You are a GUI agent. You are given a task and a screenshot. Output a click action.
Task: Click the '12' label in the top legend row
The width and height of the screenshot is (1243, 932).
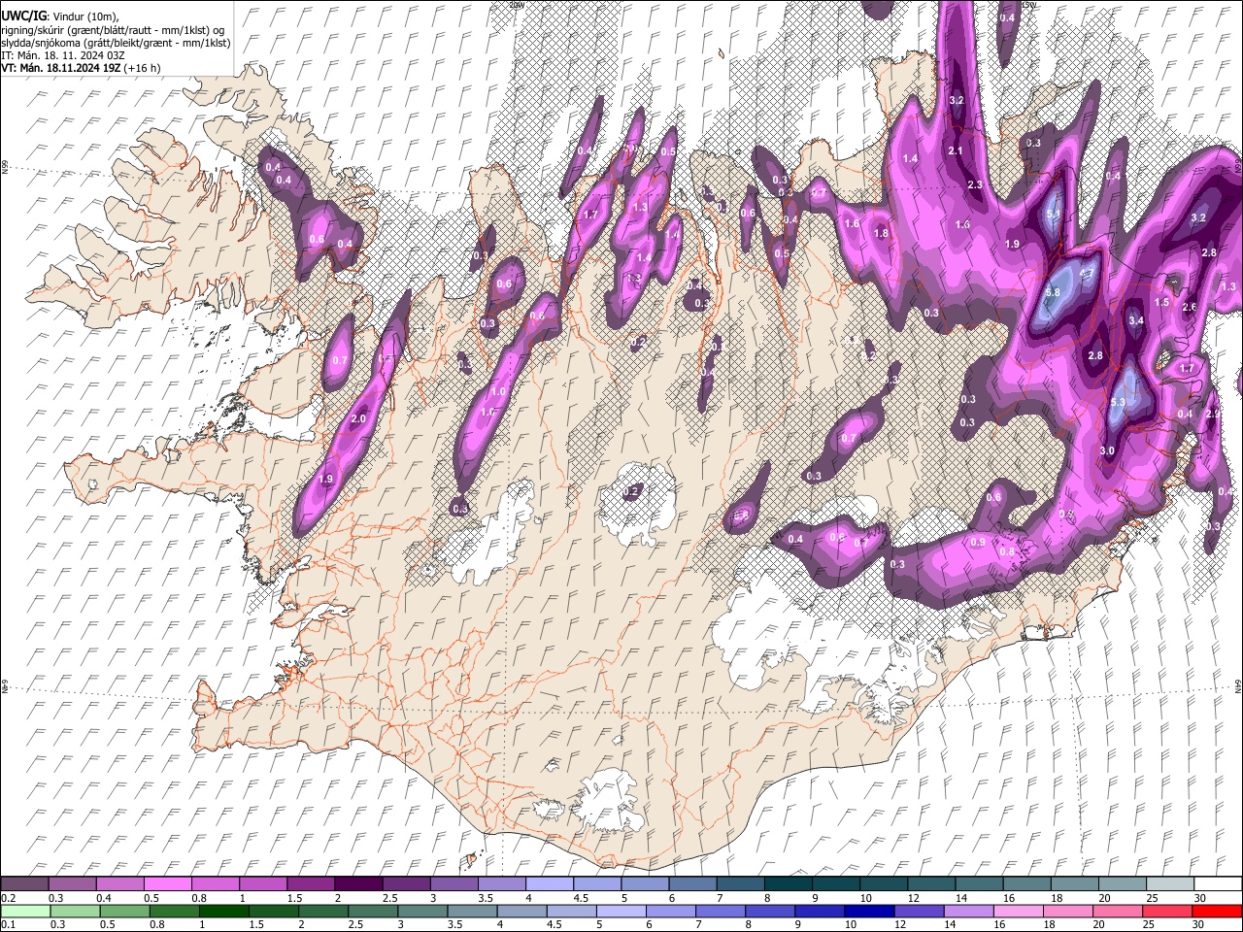click(913, 898)
